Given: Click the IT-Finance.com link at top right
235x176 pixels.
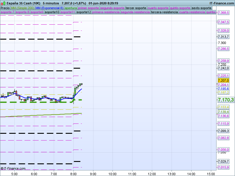Looking at the screenshot, I should point(222,3).
